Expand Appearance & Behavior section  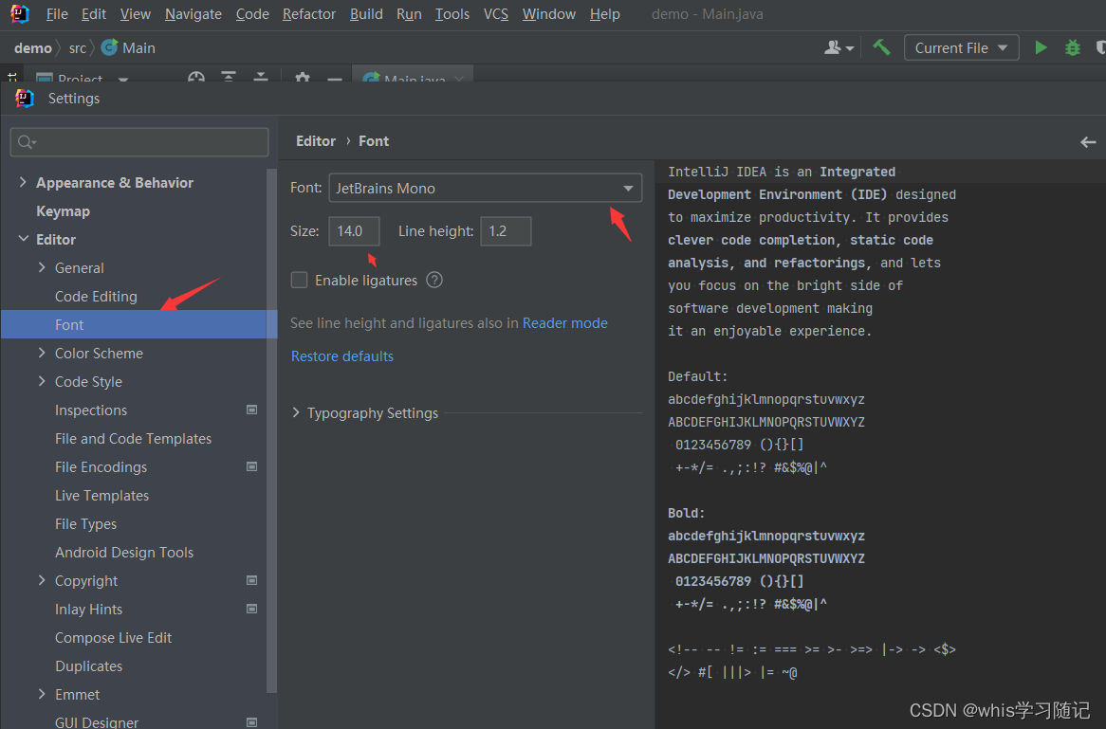23,182
